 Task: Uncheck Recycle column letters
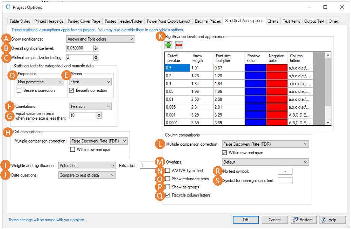point(168,195)
